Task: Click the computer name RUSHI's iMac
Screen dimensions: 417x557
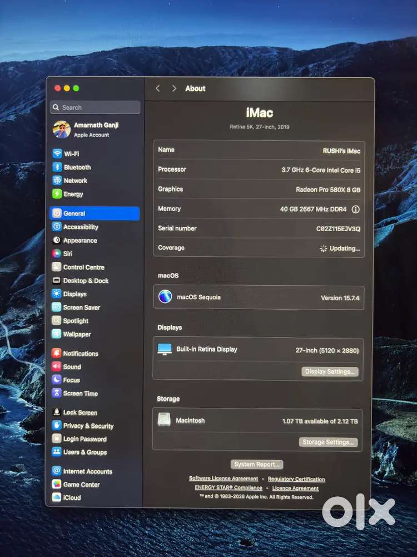Action: [x=341, y=151]
